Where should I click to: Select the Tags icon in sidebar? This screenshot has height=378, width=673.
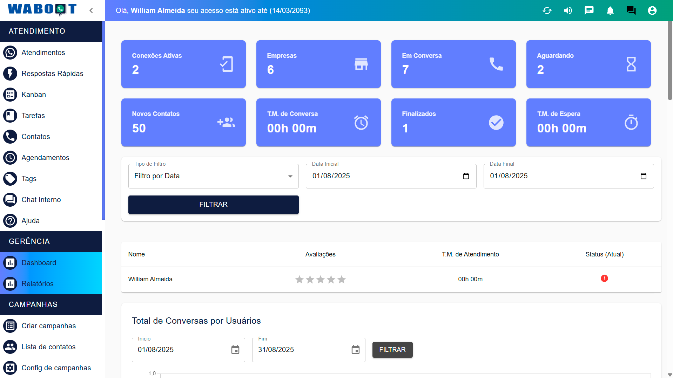[10, 179]
